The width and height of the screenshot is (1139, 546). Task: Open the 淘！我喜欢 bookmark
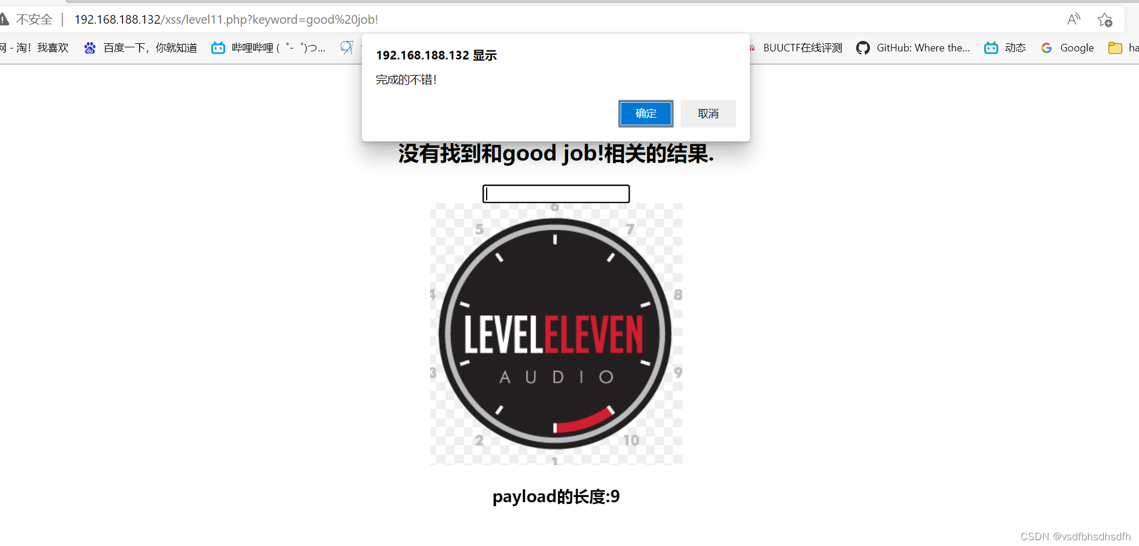(x=34, y=48)
